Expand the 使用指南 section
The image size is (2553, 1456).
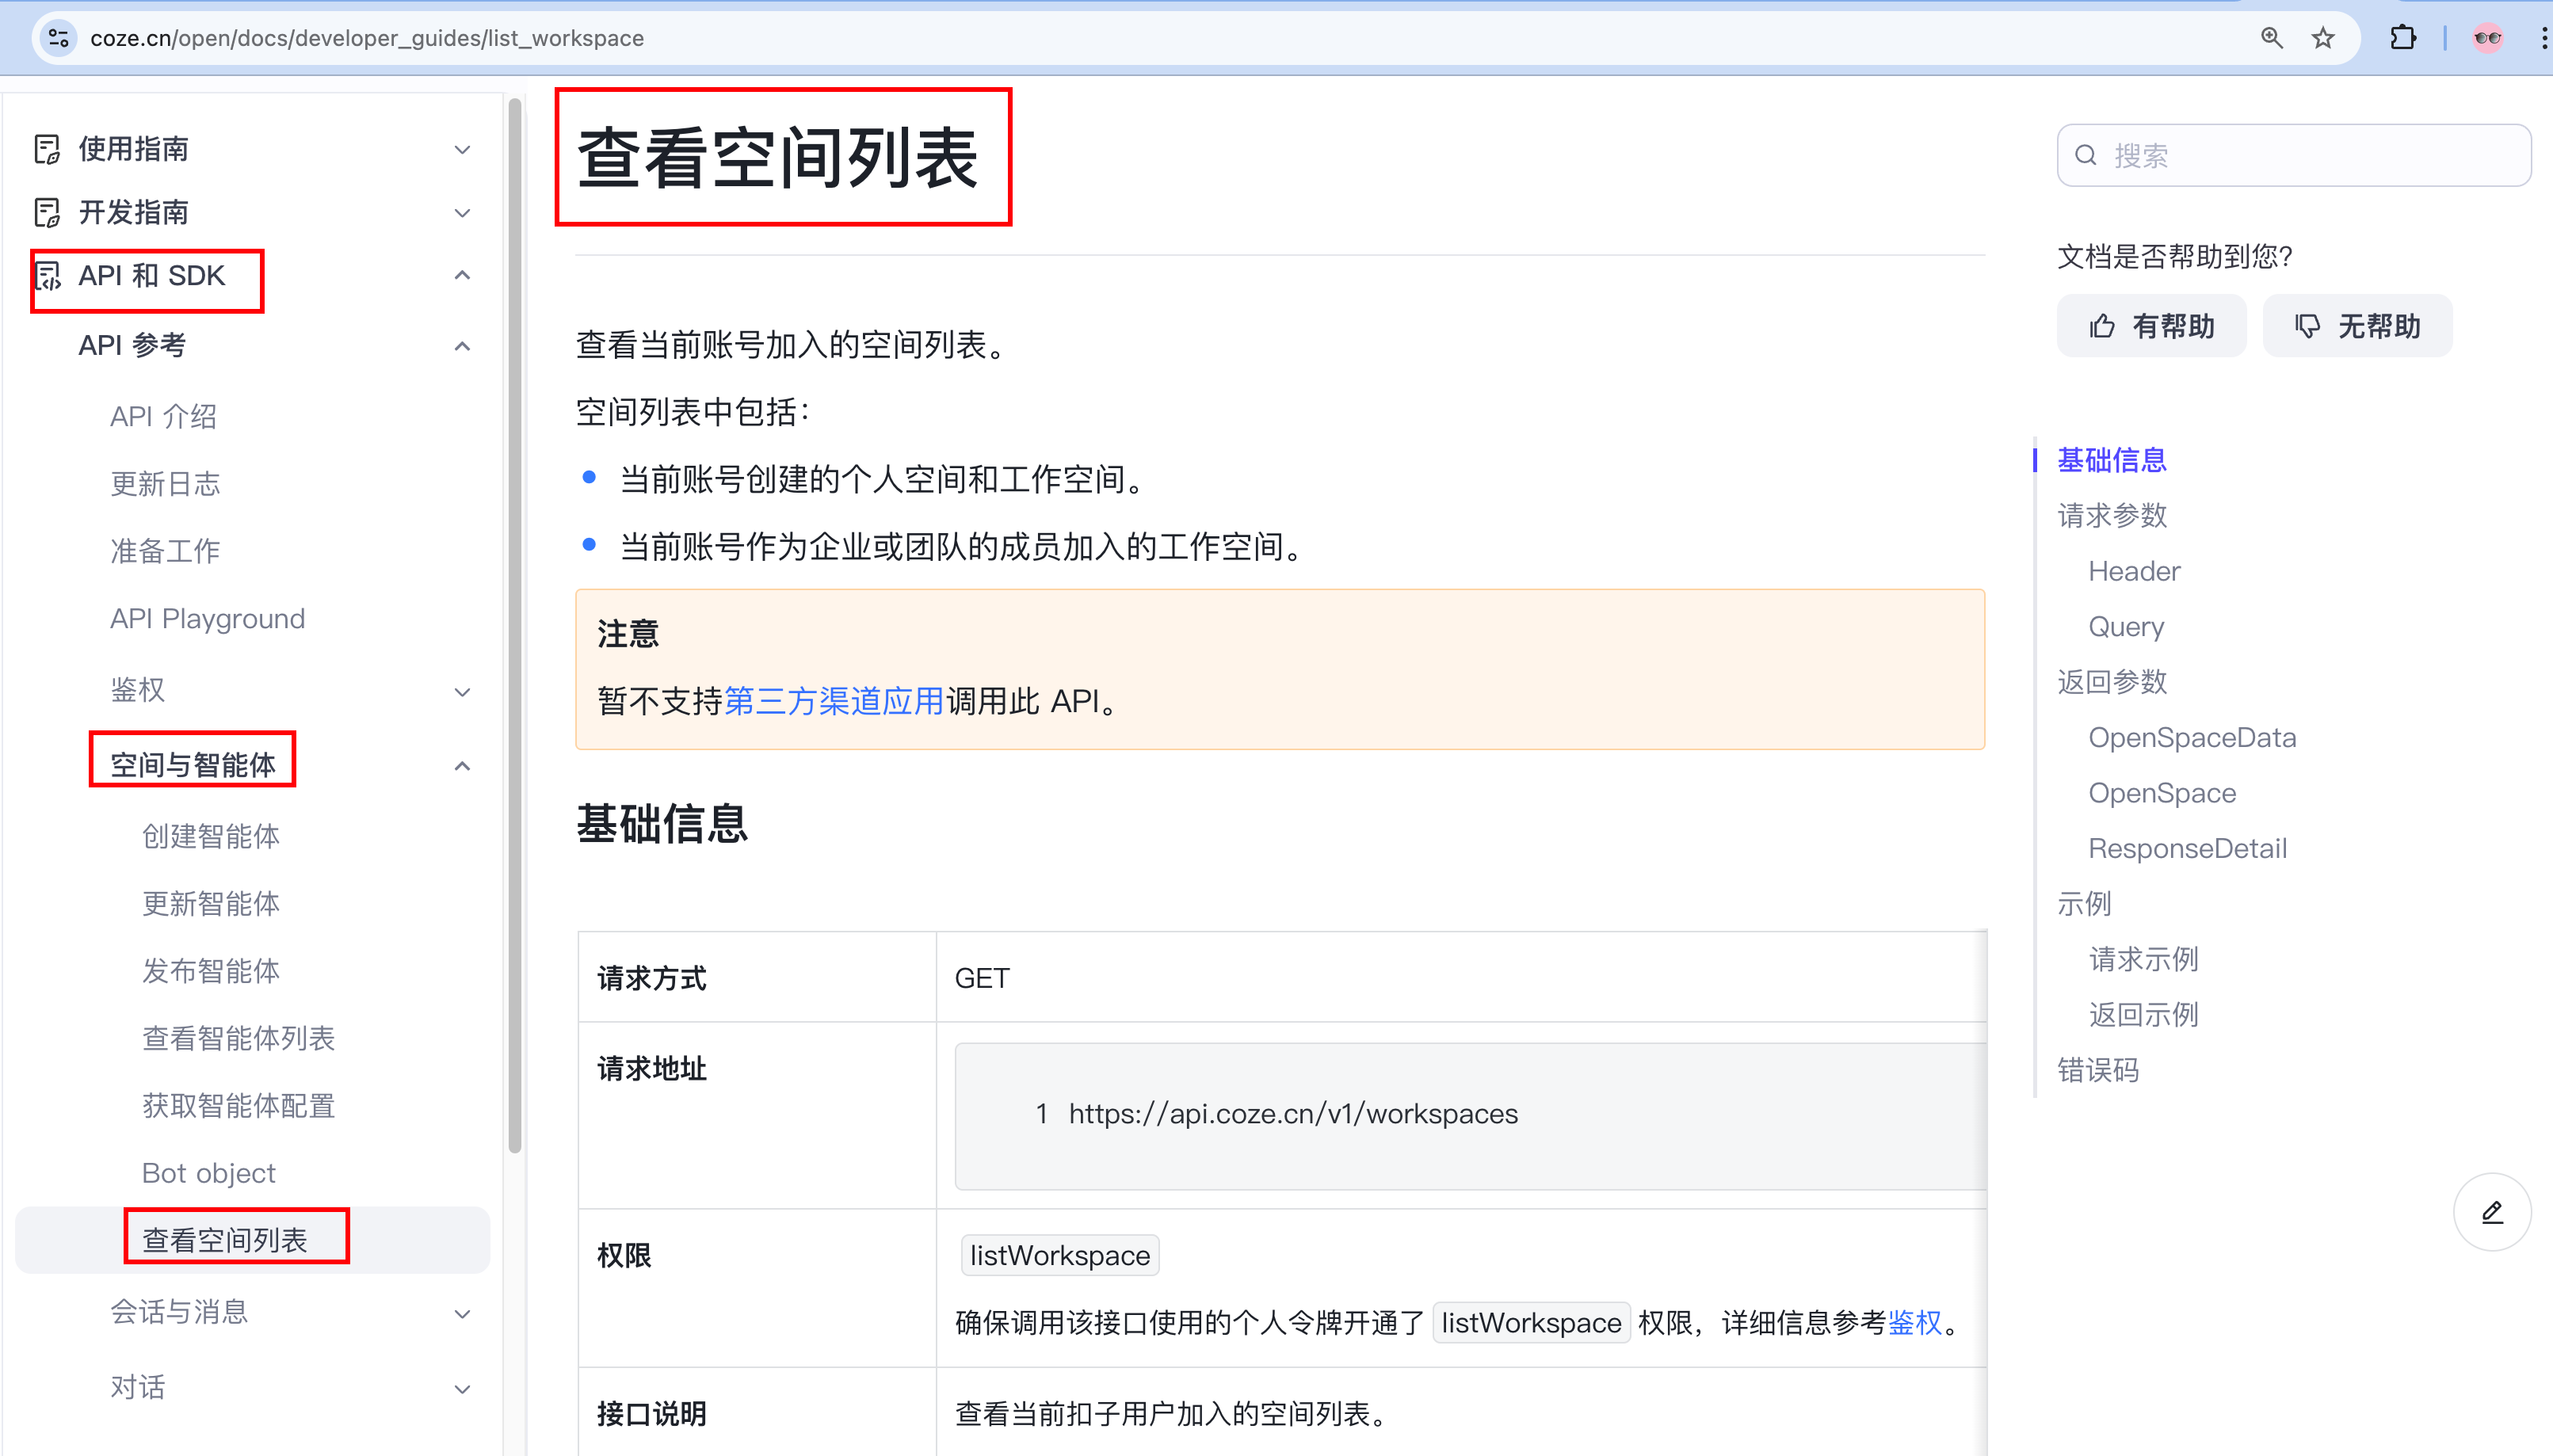coord(461,148)
